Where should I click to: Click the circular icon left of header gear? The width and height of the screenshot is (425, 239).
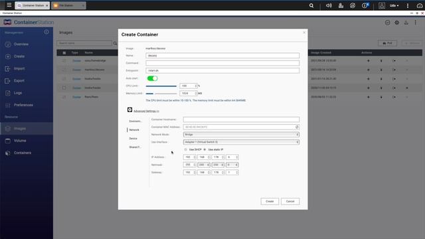pos(388,23)
